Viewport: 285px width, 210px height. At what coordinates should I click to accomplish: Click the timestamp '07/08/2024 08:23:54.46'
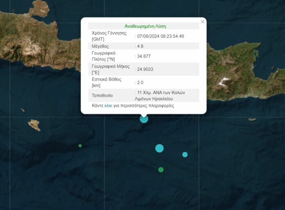coord(161,36)
